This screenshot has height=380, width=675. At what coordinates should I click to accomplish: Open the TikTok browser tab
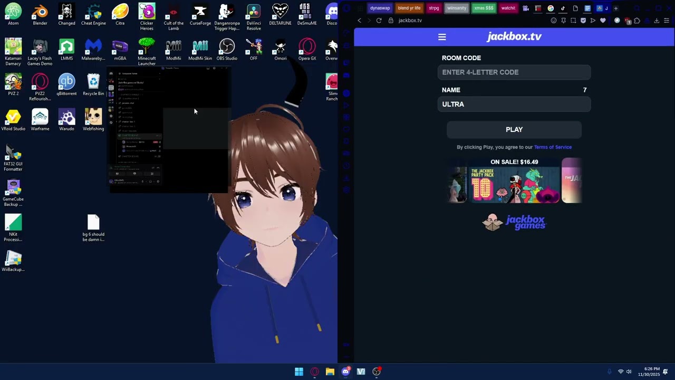(x=563, y=8)
